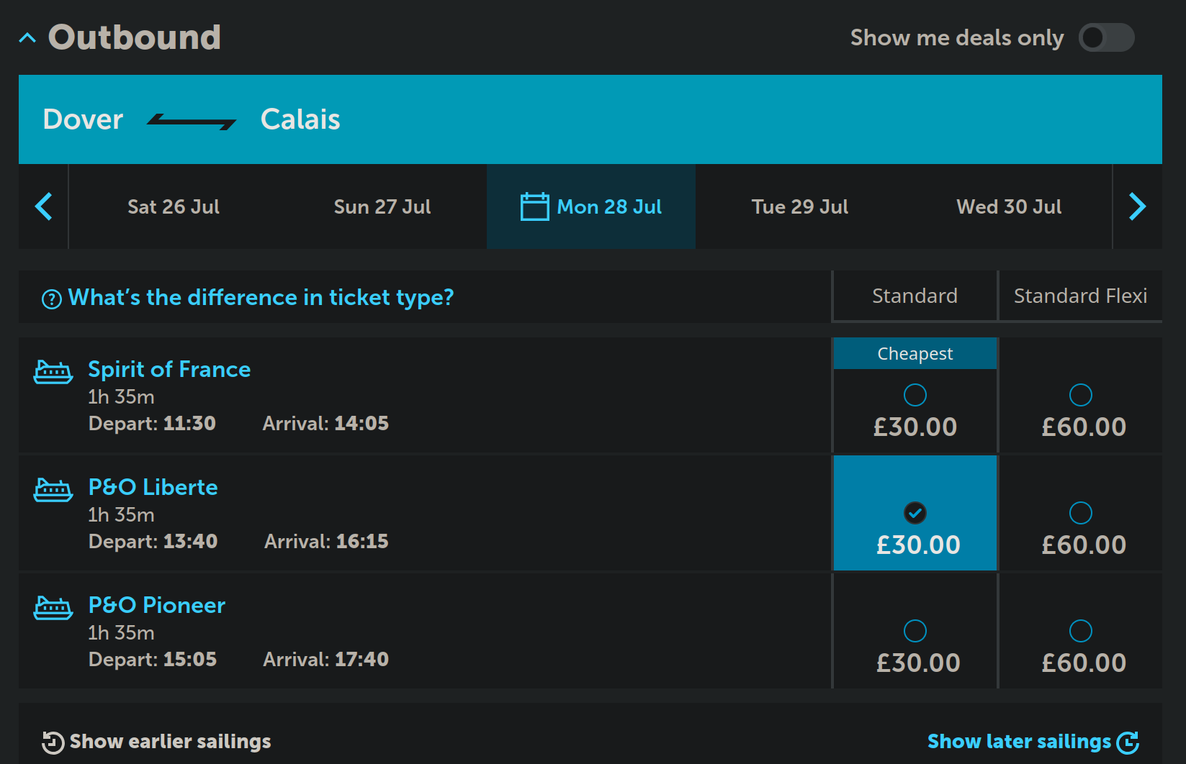Switch to the Sat 26 Jul date tab
Viewport: 1186px width, 764px height.
tap(174, 206)
